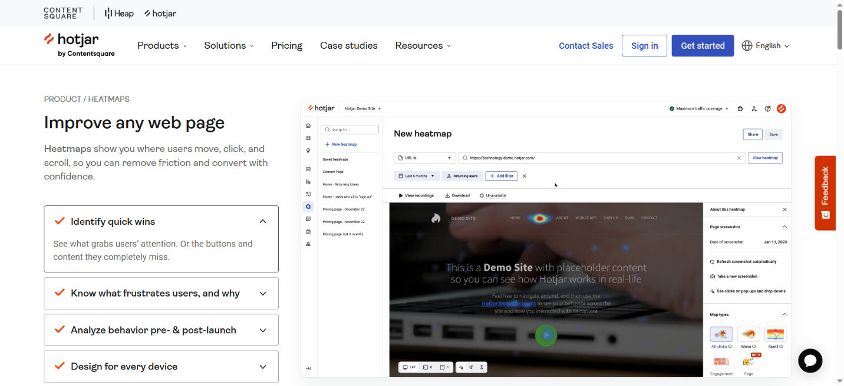Screen dimensions: 844x386
Task: Select the Scroll map type icon
Action: 775,334
